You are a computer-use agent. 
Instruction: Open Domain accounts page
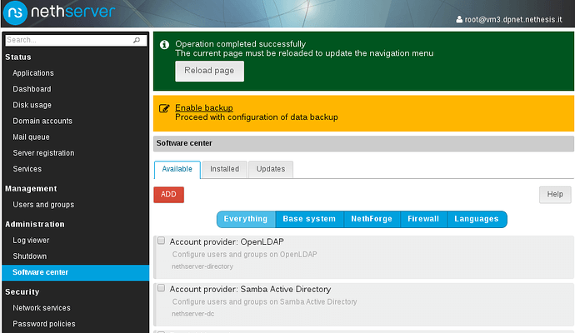coord(42,121)
